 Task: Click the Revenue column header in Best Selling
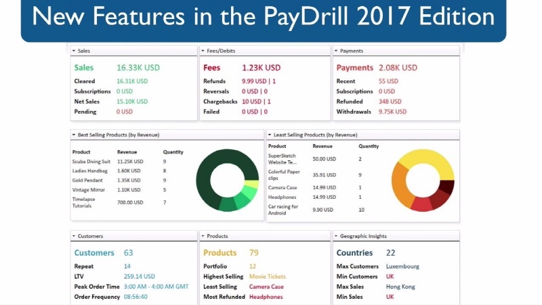(x=127, y=151)
